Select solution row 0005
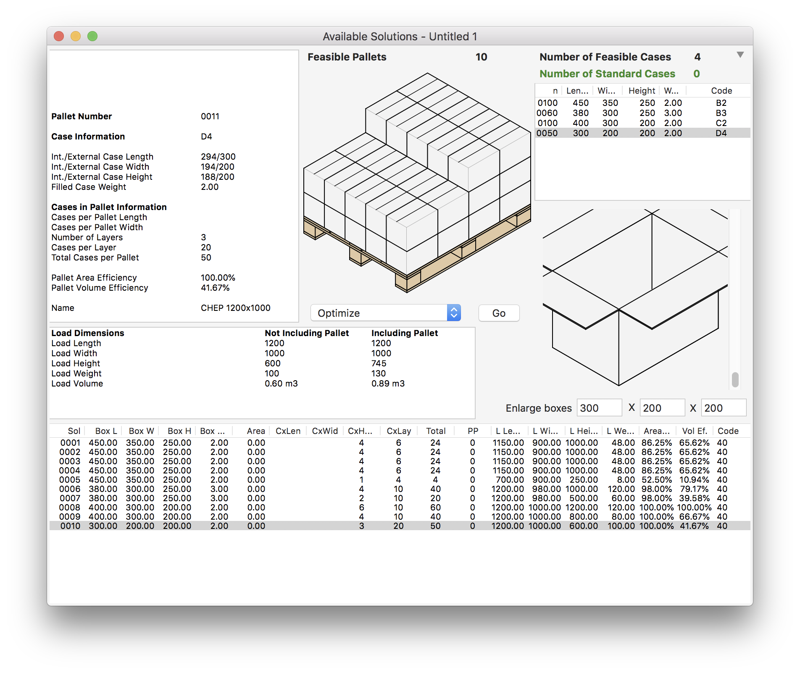The image size is (800, 673). [x=400, y=480]
